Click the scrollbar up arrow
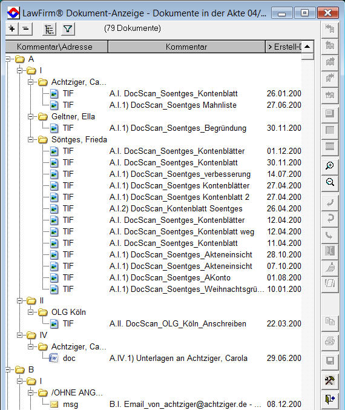 tap(307, 47)
